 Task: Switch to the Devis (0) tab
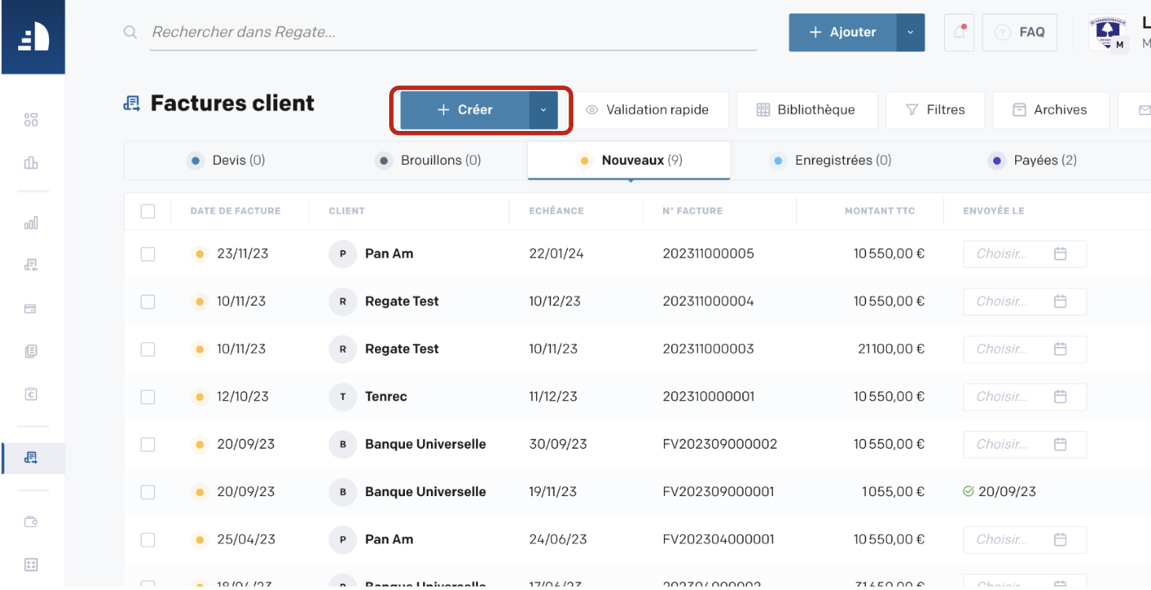tap(227, 160)
